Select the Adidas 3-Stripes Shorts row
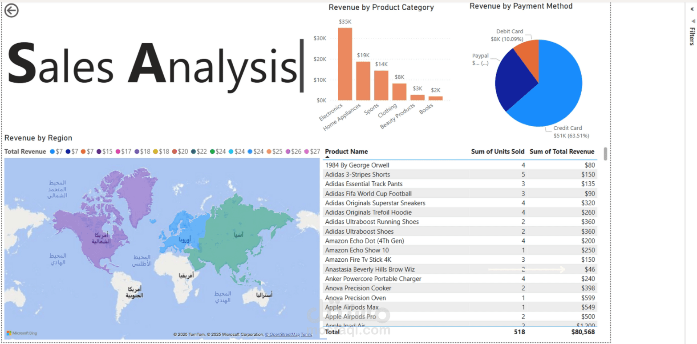Image resolution: width=697 pixels, height=344 pixels. 460,175
